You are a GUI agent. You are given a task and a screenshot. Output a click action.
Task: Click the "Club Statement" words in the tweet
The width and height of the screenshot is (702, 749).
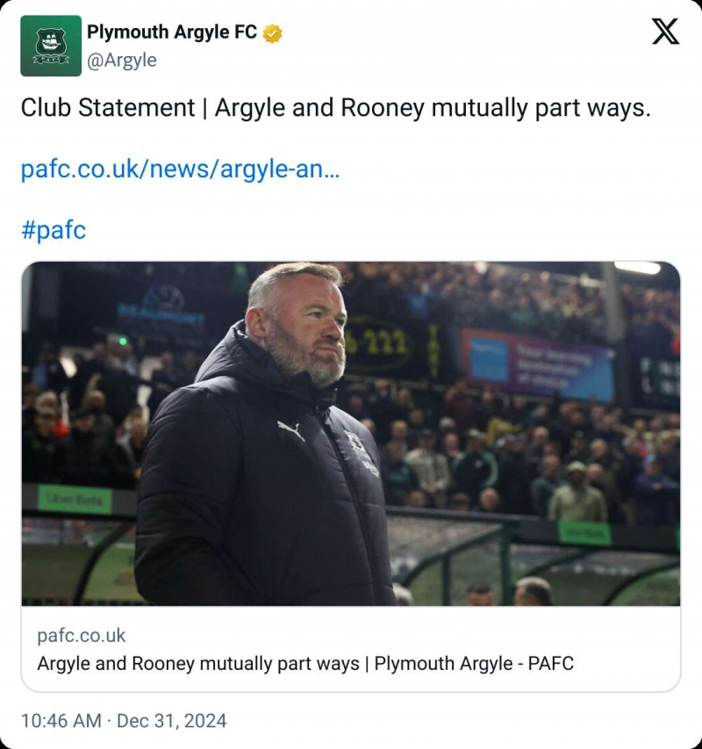107,108
